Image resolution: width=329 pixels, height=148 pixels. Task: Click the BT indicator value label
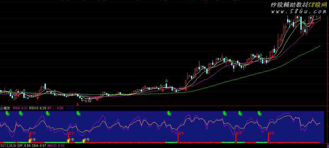51,108
